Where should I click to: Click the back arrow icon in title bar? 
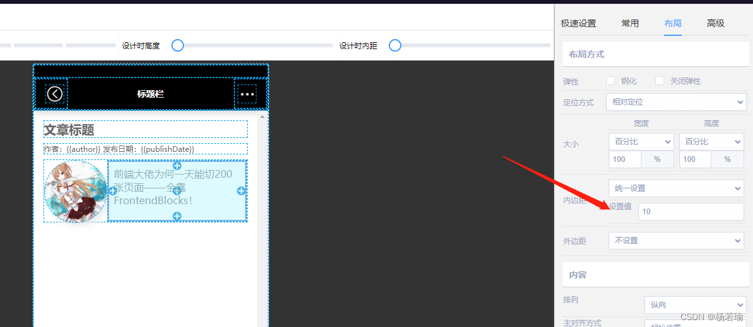click(x=55, y=94)
